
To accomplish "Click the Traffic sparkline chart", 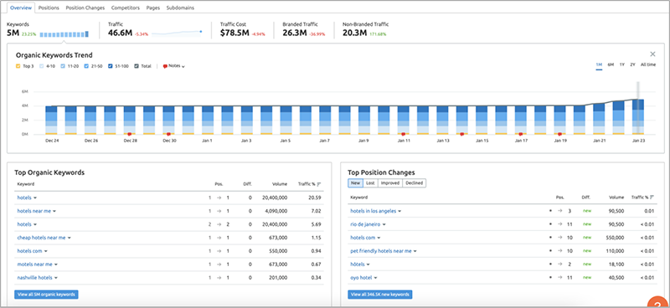I will pyautogui.click(x=177, y=33).
